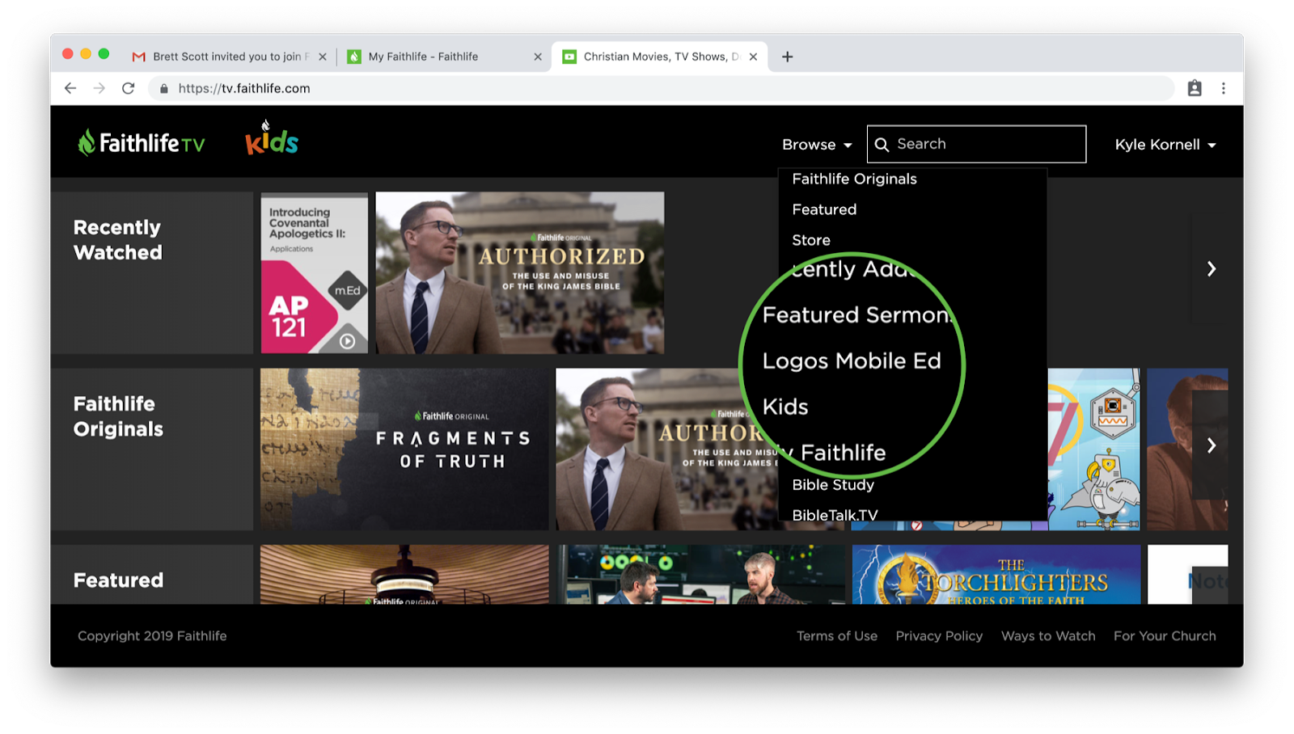Switch to the My Faithlife tab
1294x734 pixels.
point(443,57)
